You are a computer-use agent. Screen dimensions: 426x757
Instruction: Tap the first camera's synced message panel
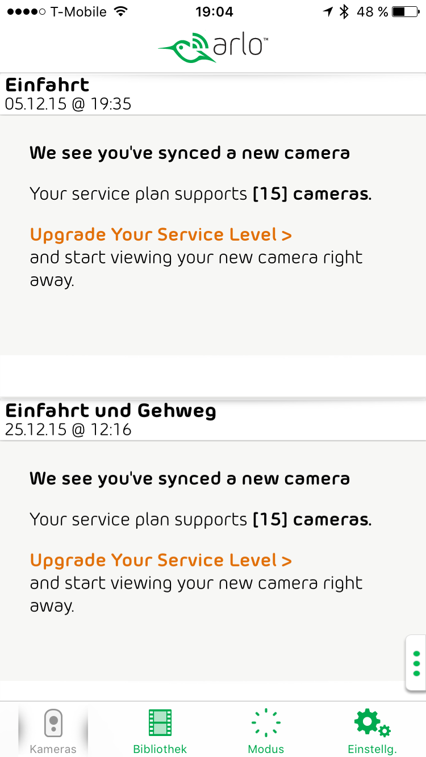pyautogui.click(x=213, y=235)
